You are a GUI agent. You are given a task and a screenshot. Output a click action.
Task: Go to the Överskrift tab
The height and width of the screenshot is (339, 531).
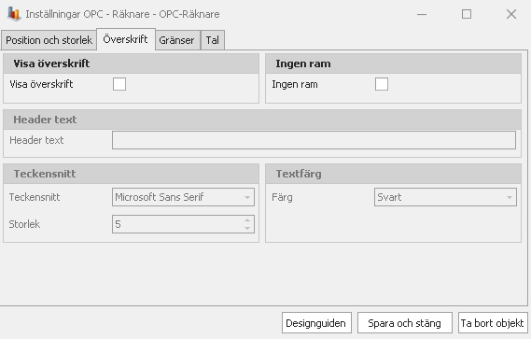coord(126,39)
